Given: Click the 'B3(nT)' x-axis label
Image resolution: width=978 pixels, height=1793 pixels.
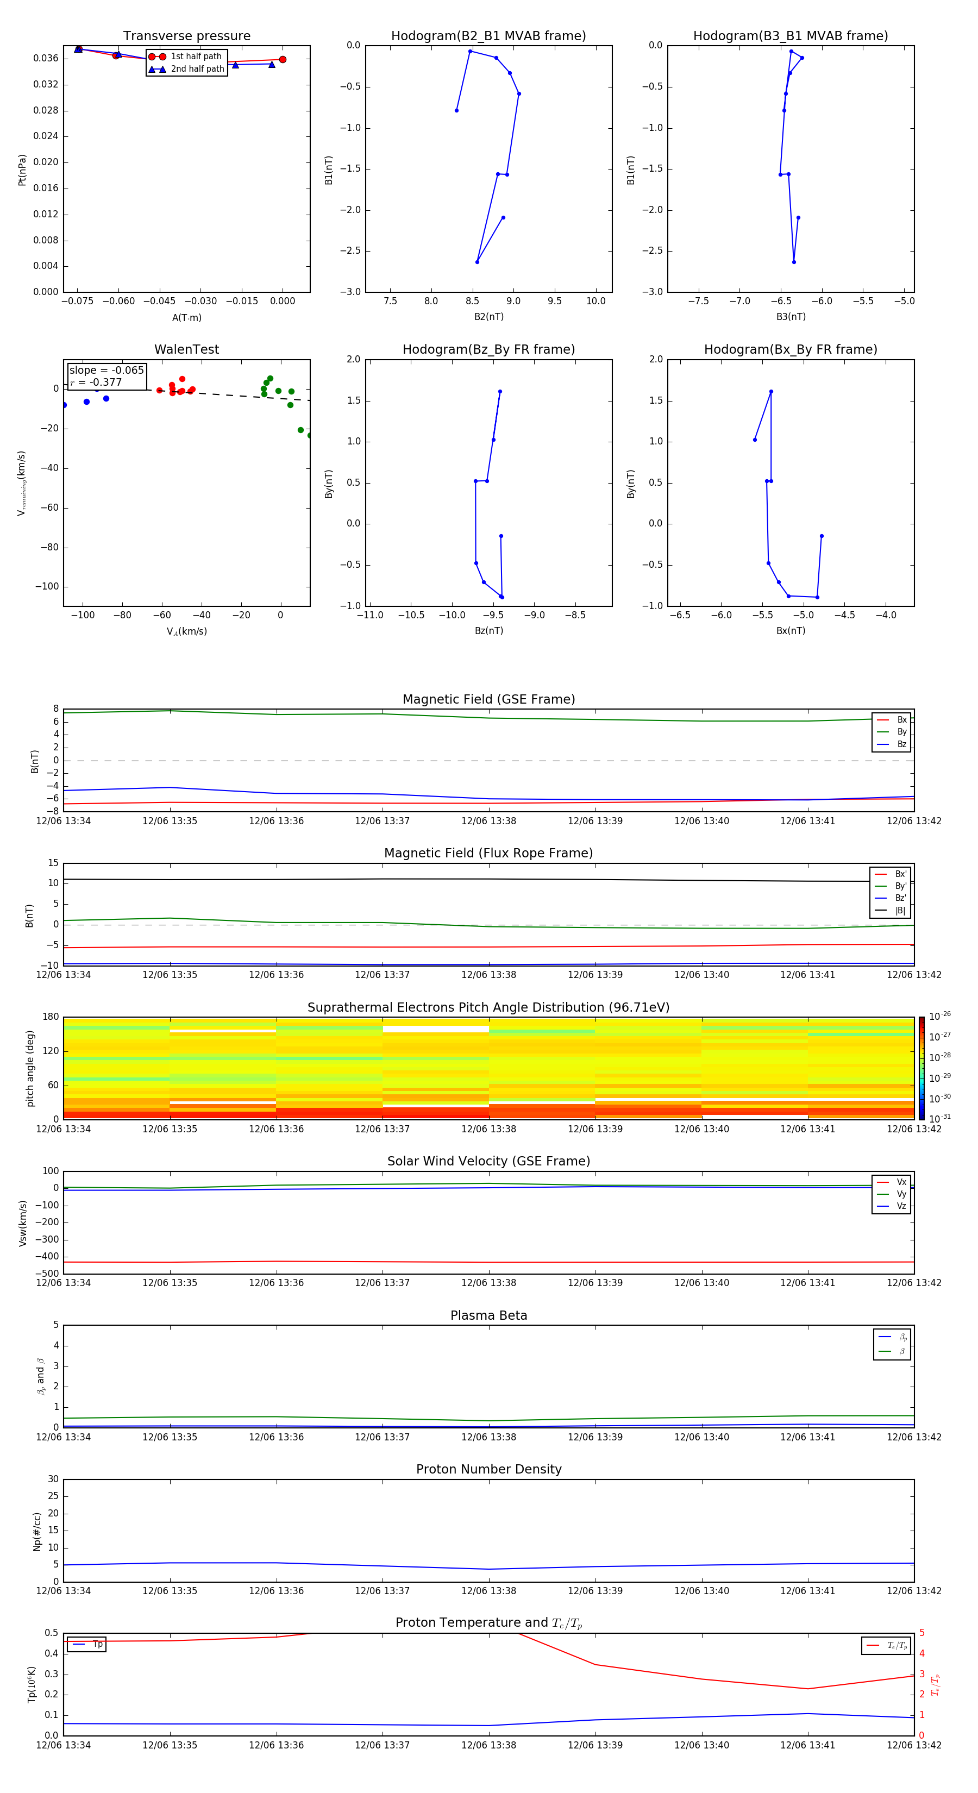Looking at the screenshot, I should pos(791,317).
